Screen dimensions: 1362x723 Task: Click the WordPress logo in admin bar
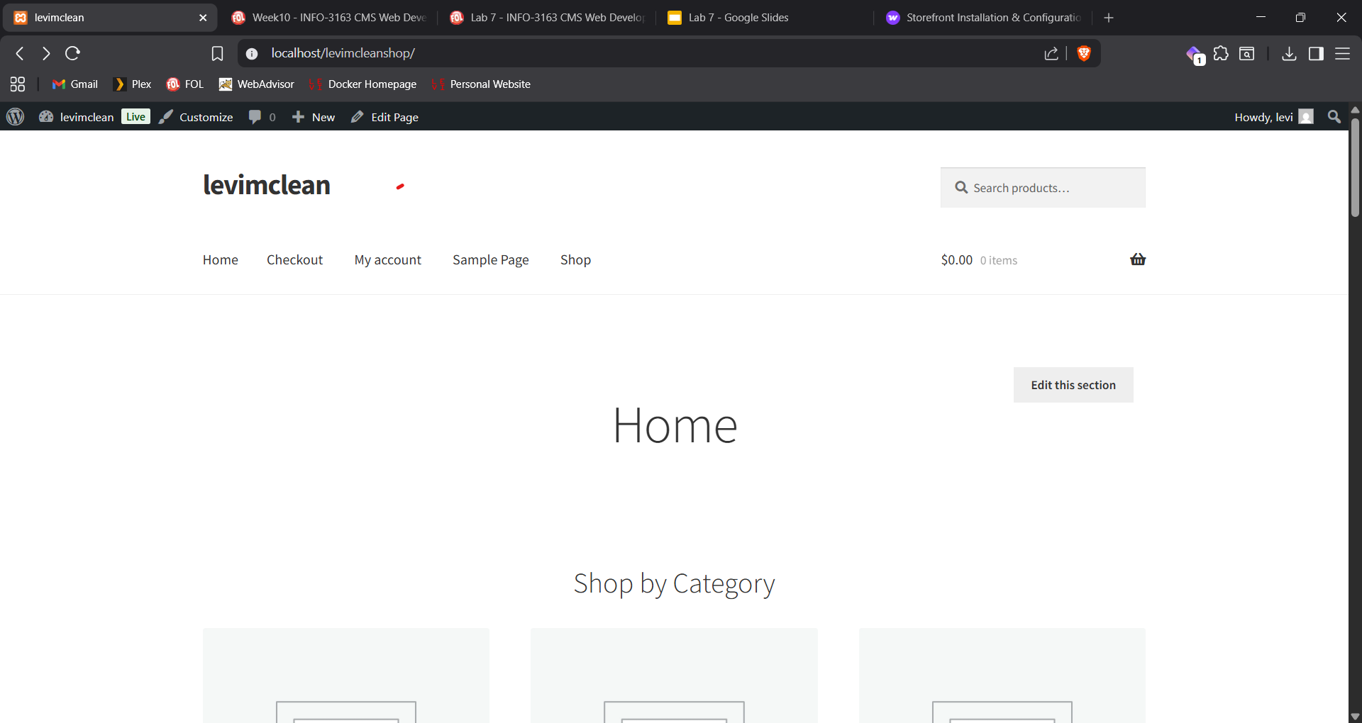pos(16,117)
